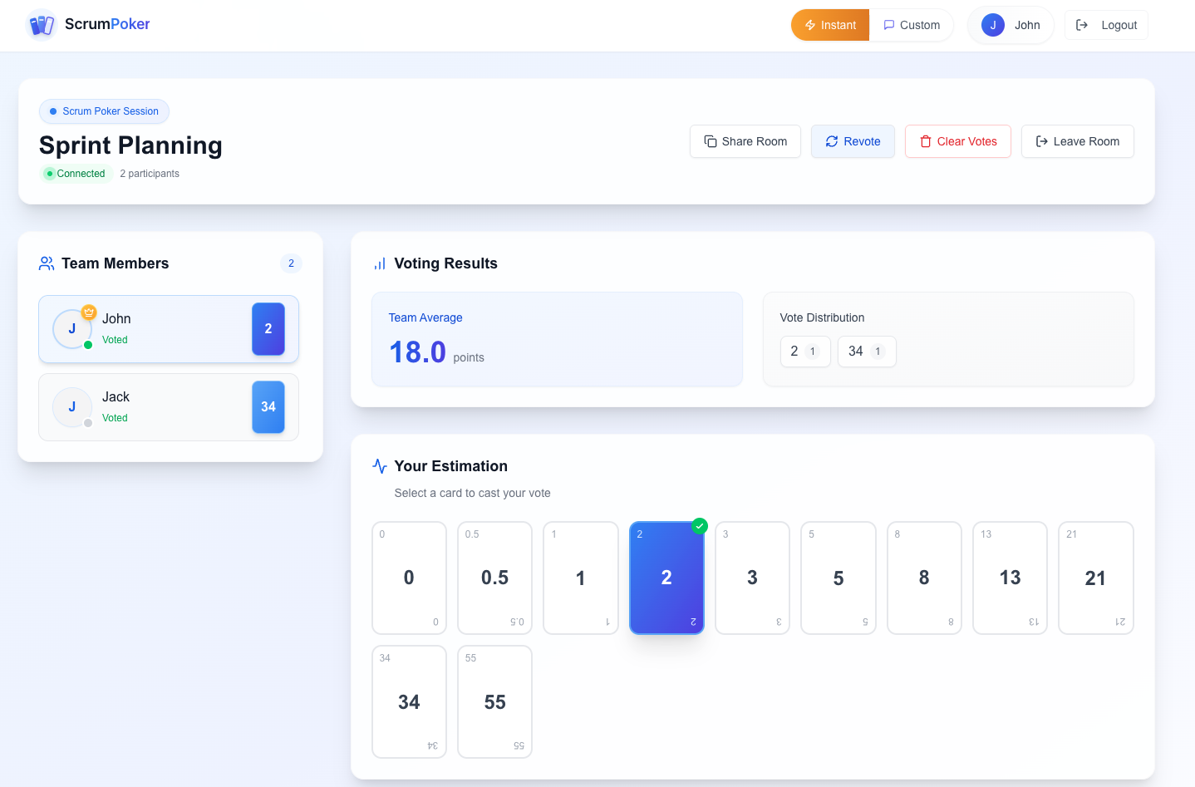Toggle the checkmark on selected card 2
1195x787 pixels.
[x=699, y=525]
